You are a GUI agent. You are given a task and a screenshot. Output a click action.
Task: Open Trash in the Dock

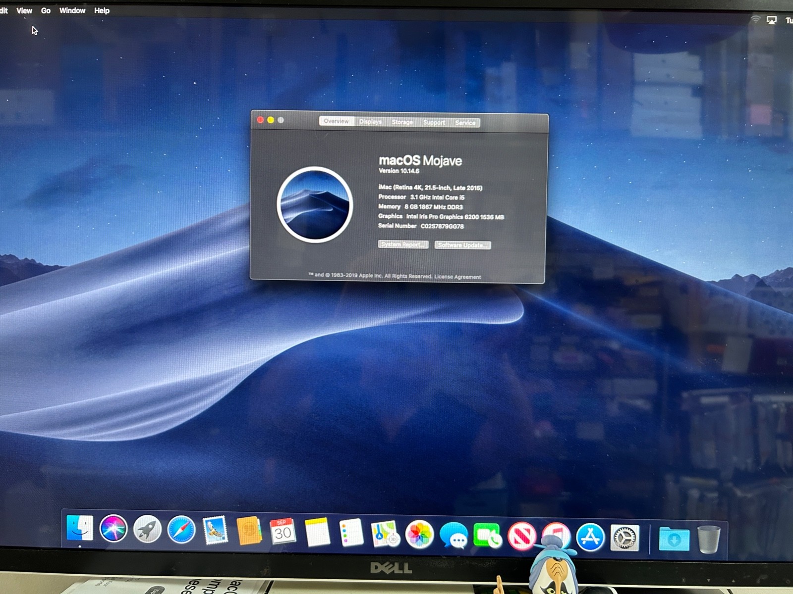click(709, 539)
